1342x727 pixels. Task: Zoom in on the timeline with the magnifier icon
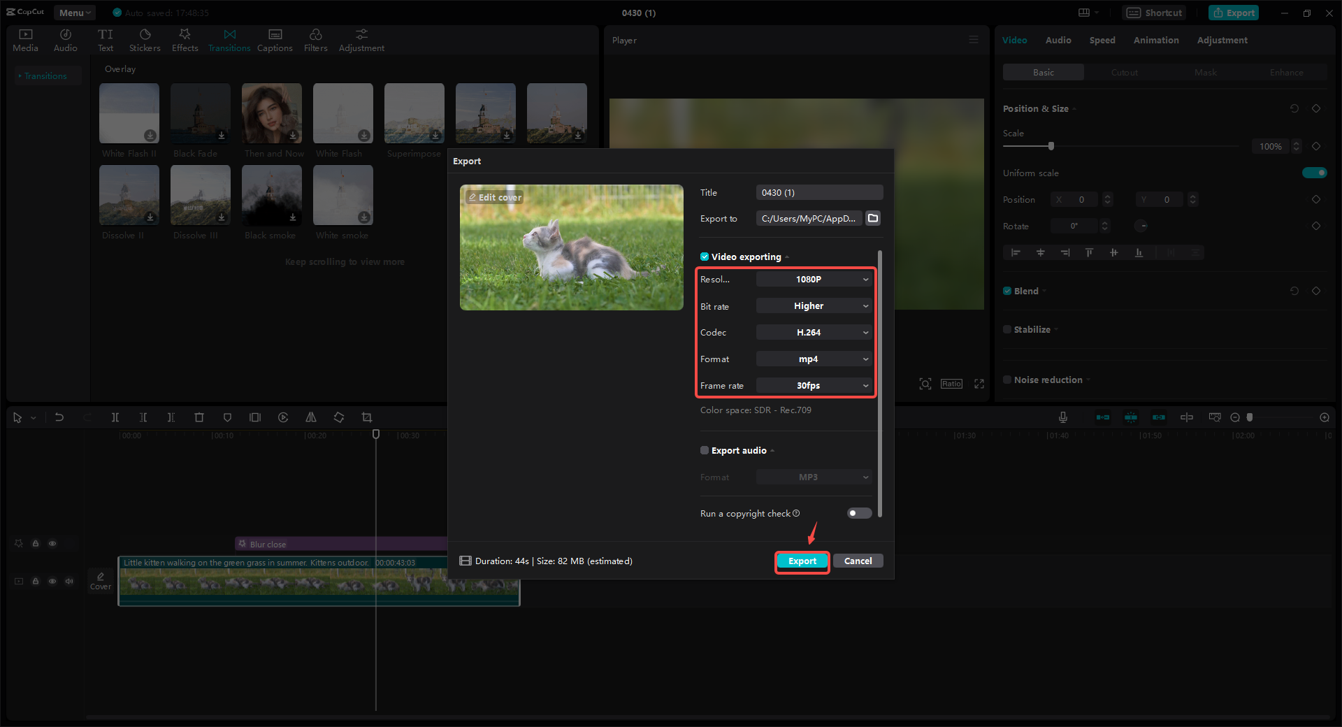(1324, 417)
